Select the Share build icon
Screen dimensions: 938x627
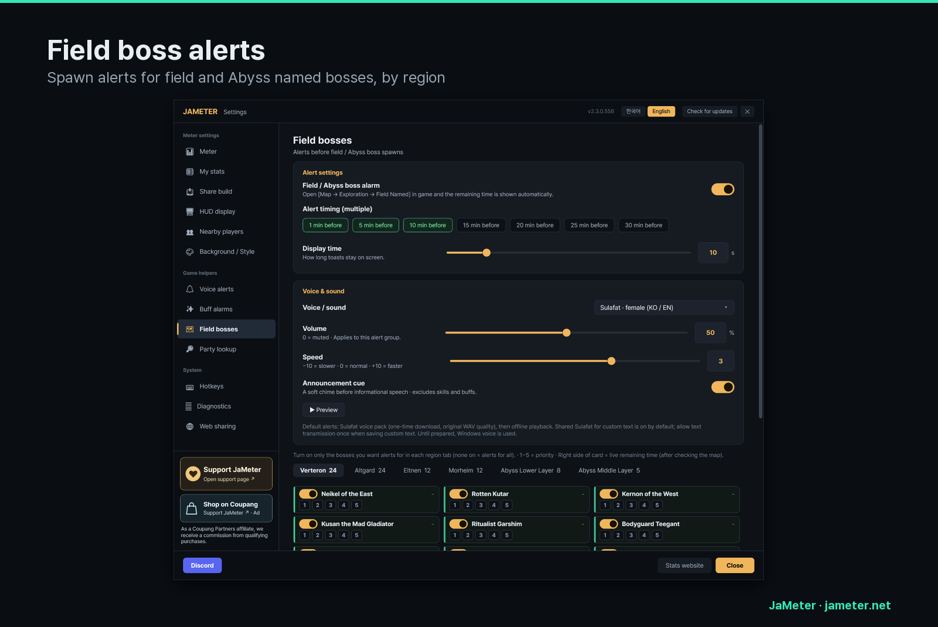[x=190, y=192]
